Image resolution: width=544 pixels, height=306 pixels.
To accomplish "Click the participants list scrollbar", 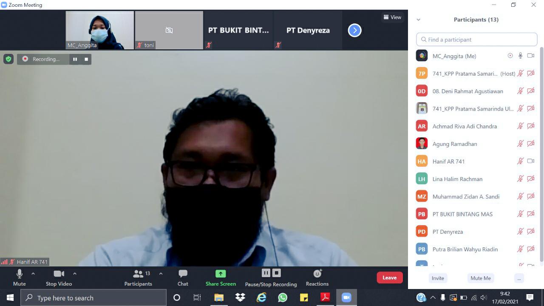I will point(541,153).
